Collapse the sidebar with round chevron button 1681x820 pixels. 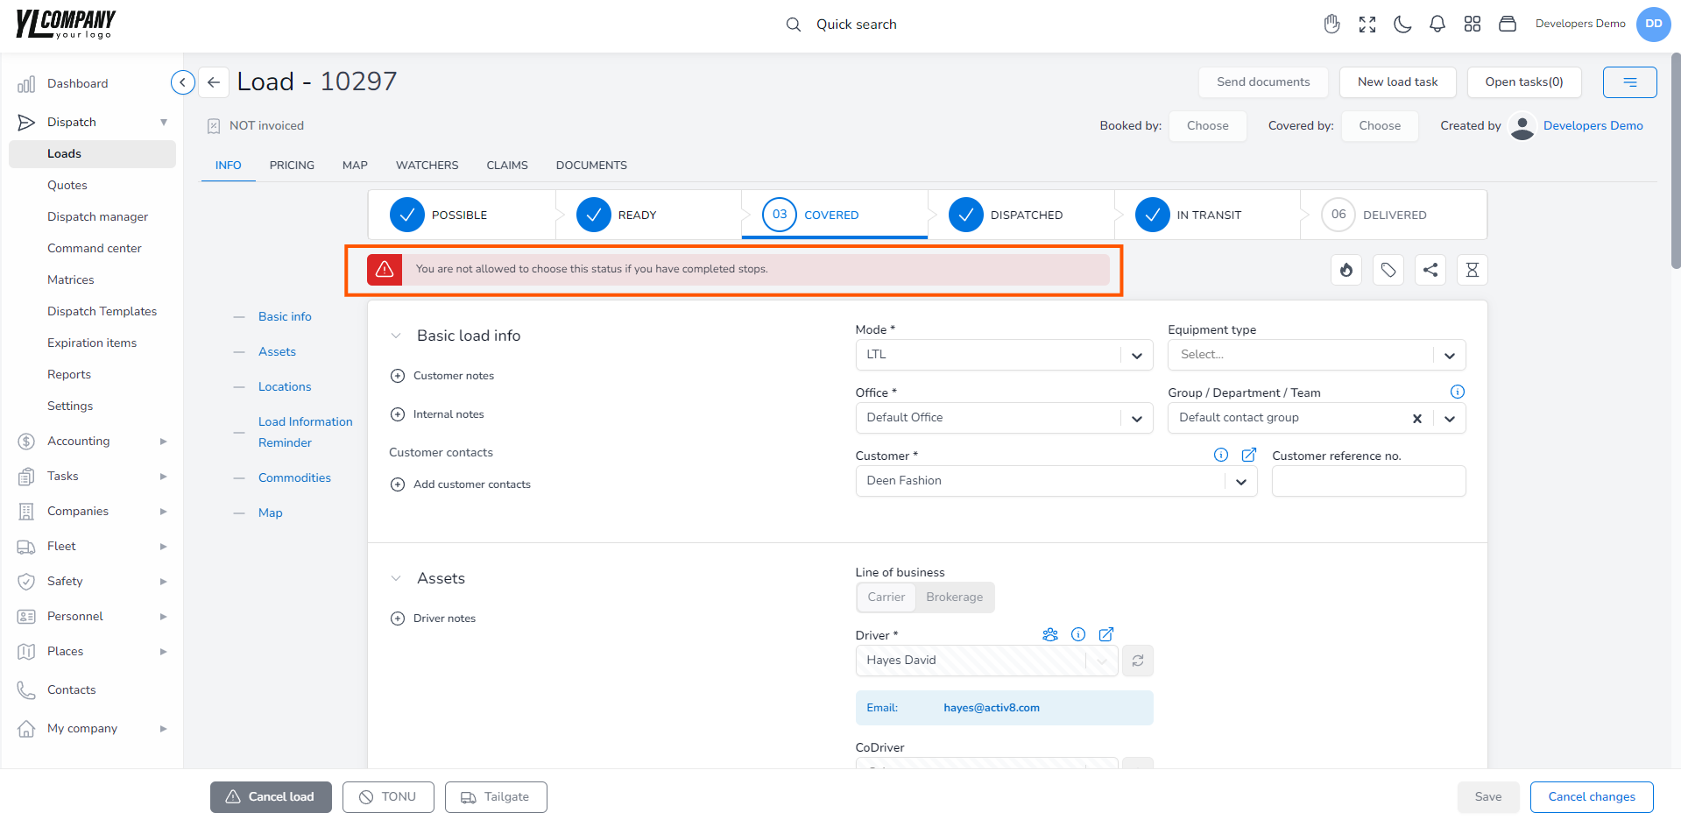coord(182,82)
